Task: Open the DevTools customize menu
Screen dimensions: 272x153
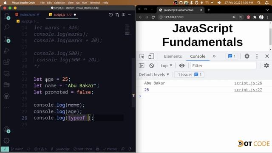Action: point(257,56)
